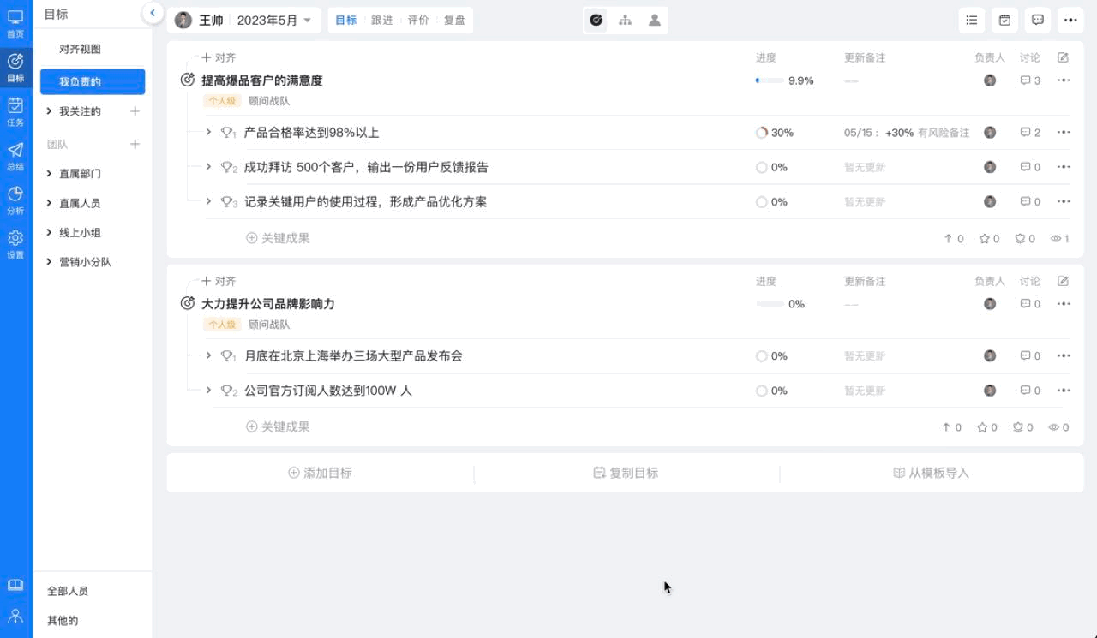Open the 分析 pie chart icon
1097x638 pixels.
tap(15, 200)
